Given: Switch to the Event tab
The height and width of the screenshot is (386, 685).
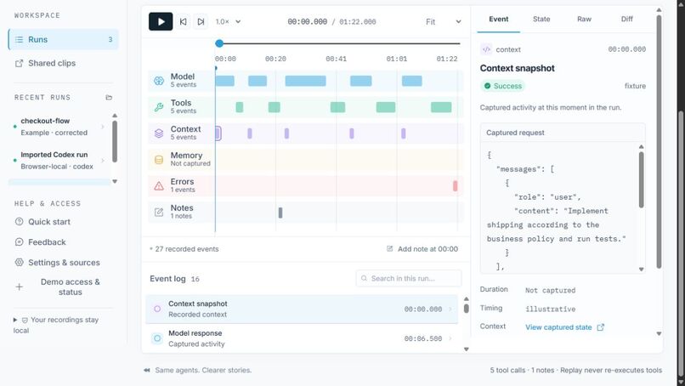Looking at the screenshot, I should pyautogui.click(x=499, y=20).
